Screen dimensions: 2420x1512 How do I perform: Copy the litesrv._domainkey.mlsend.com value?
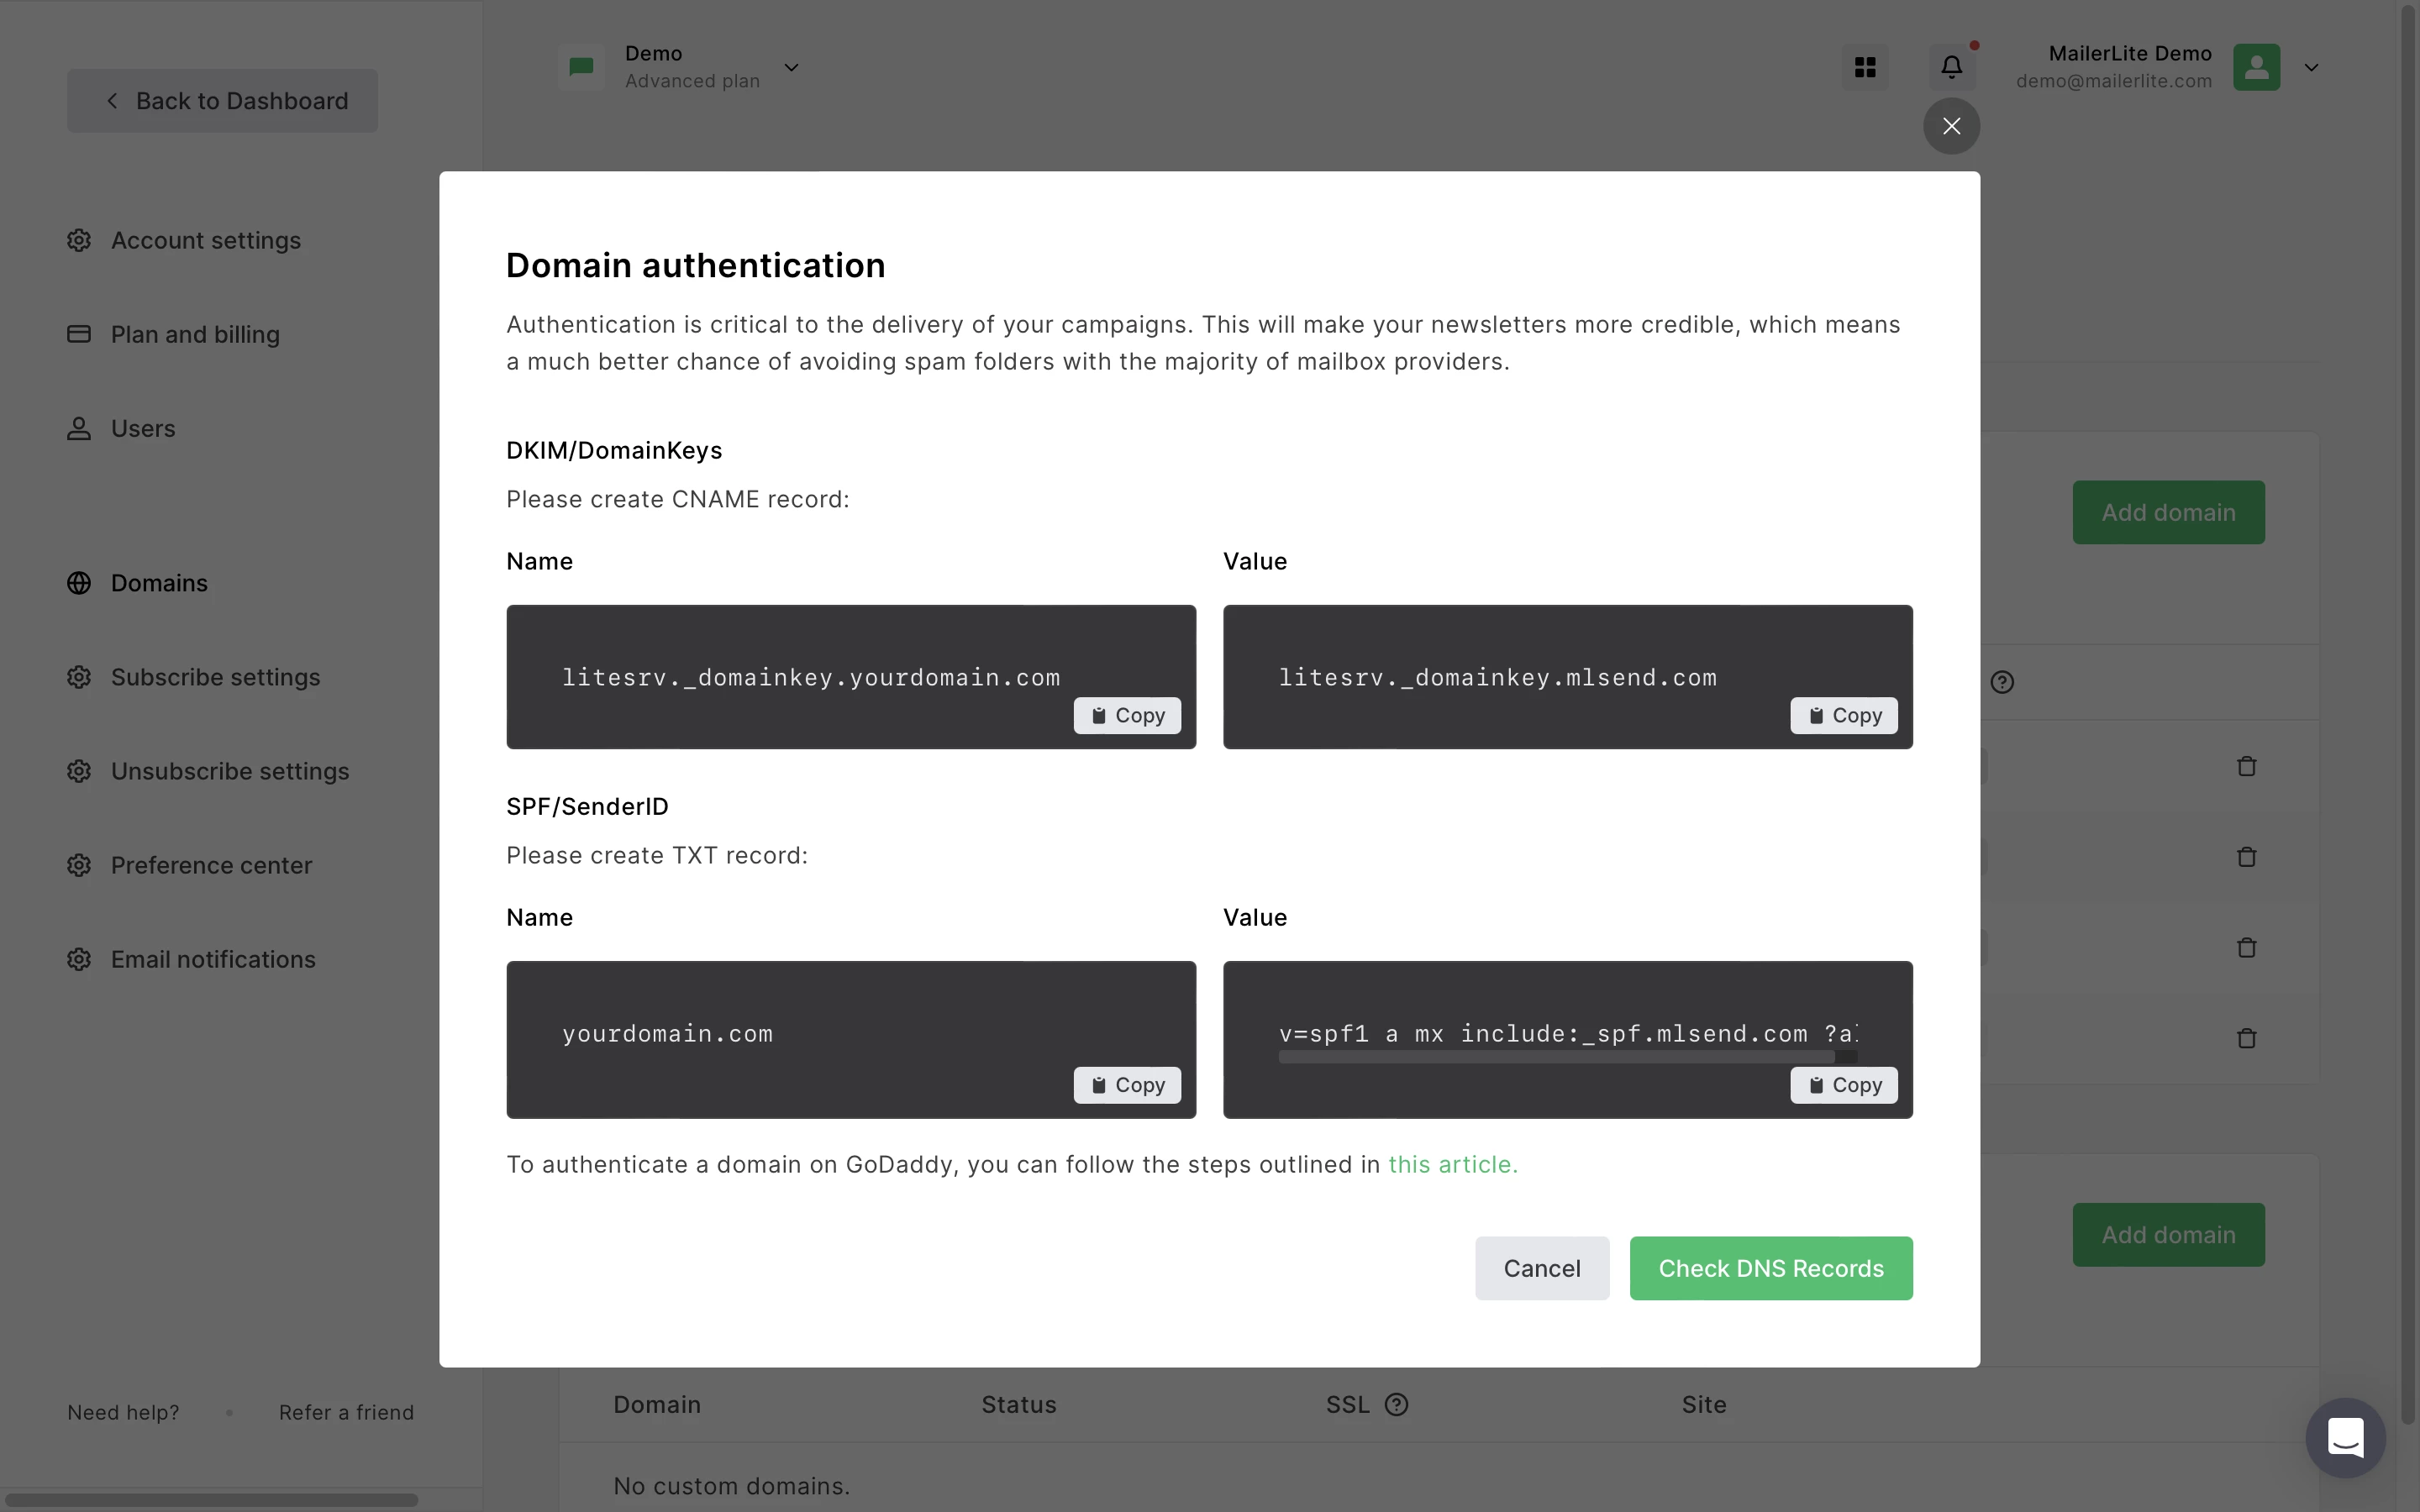(x=1843, y=716)
